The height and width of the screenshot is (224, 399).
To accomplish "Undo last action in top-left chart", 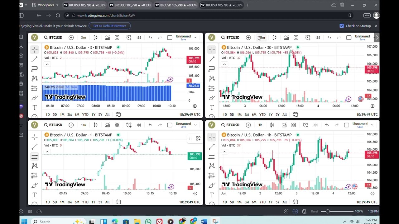I will click(150, 37).
